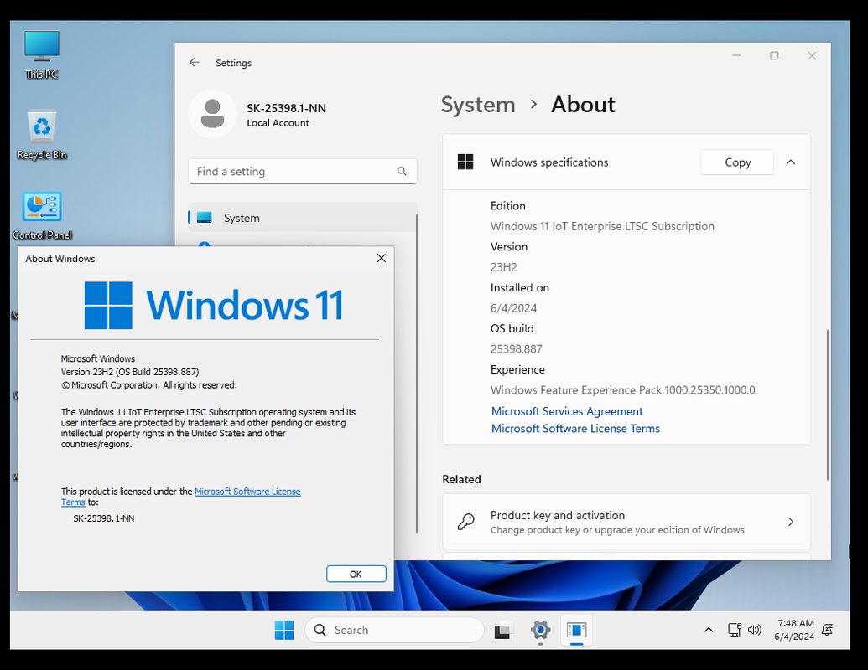Click the Settings sidebar scrollbar

click(x=416, y=374)
